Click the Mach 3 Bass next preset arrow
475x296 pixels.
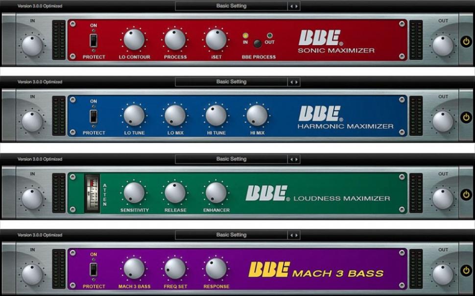pos(297,235)
